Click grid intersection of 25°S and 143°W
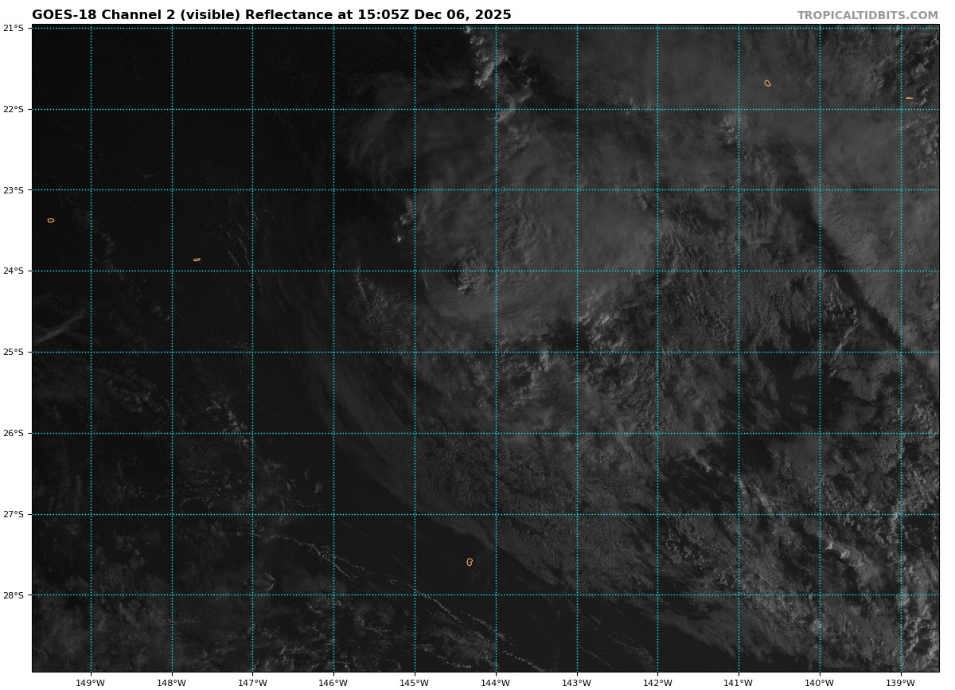The width and height of the screenshot is (955, 690). click(576, 352)
